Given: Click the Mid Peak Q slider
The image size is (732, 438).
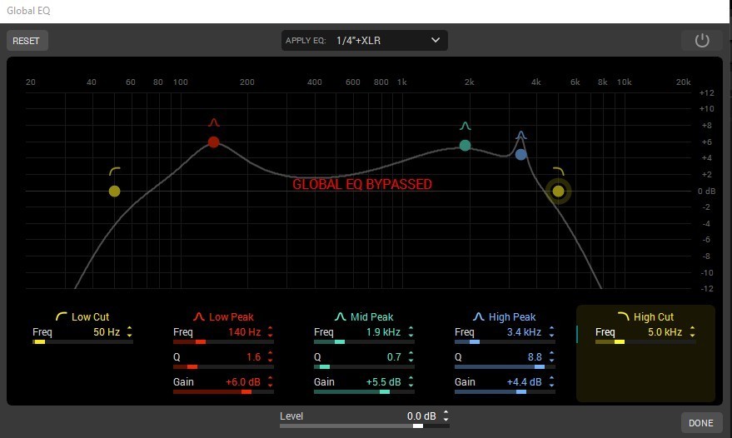Looking at the screenshot, I should coord(361,366).
